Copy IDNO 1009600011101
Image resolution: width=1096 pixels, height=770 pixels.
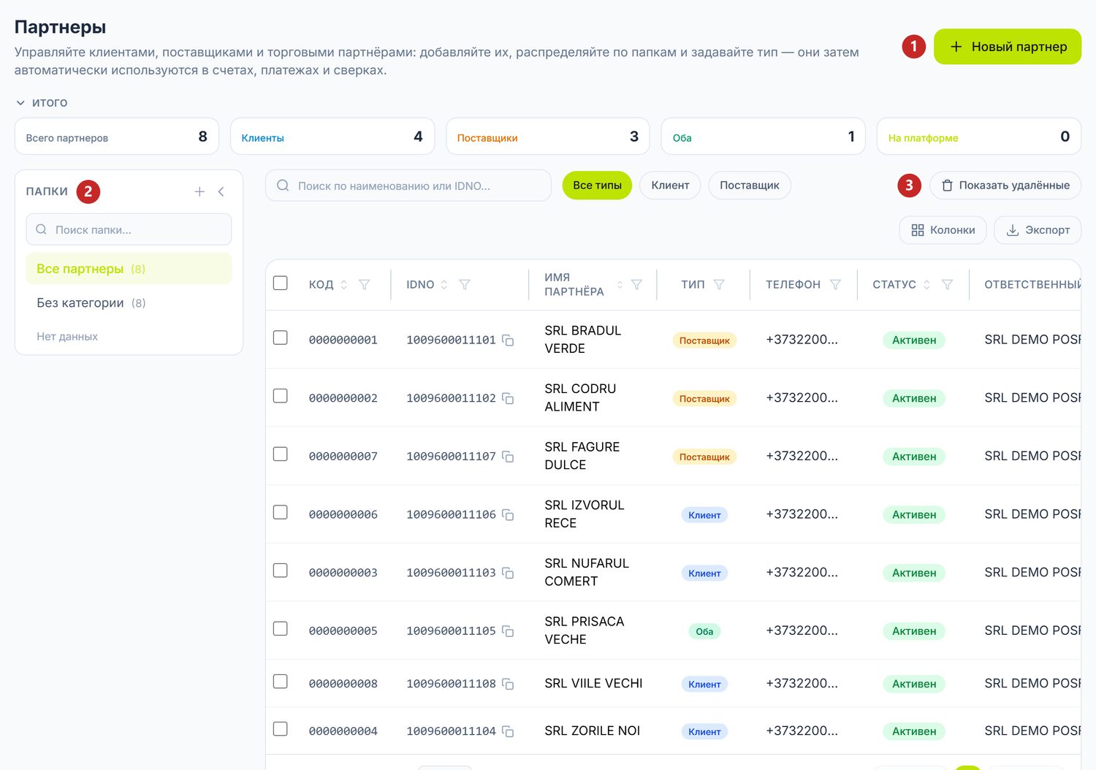tap(508, 340)
